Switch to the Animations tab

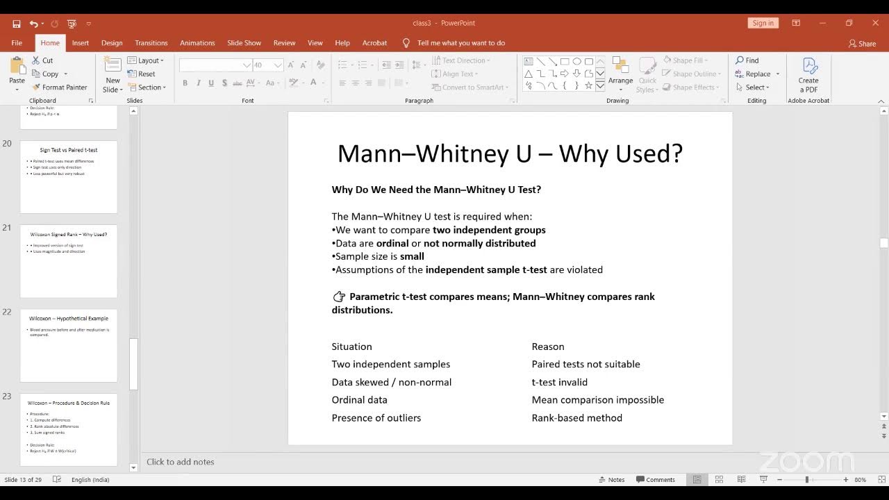(197, 43)
